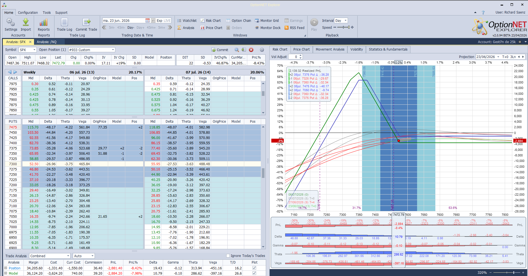Toggle the T+0 projection option
Image resolution: width=528 pixels, height=276 pixels.
point(505,57)
